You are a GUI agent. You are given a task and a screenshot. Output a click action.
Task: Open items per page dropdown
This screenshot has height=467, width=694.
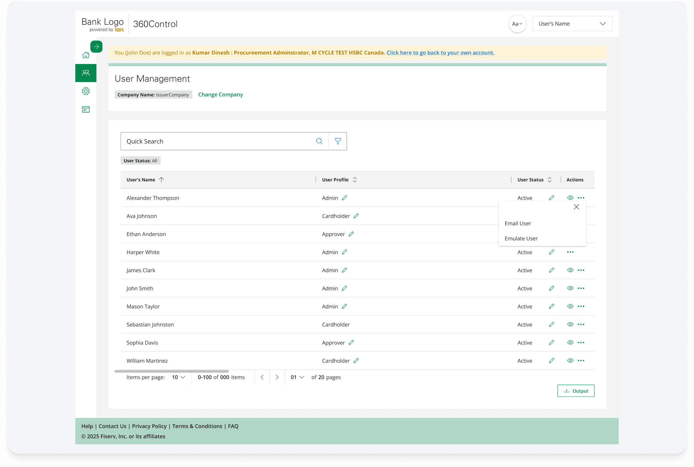pyautogui.click(x=179, y=377)
